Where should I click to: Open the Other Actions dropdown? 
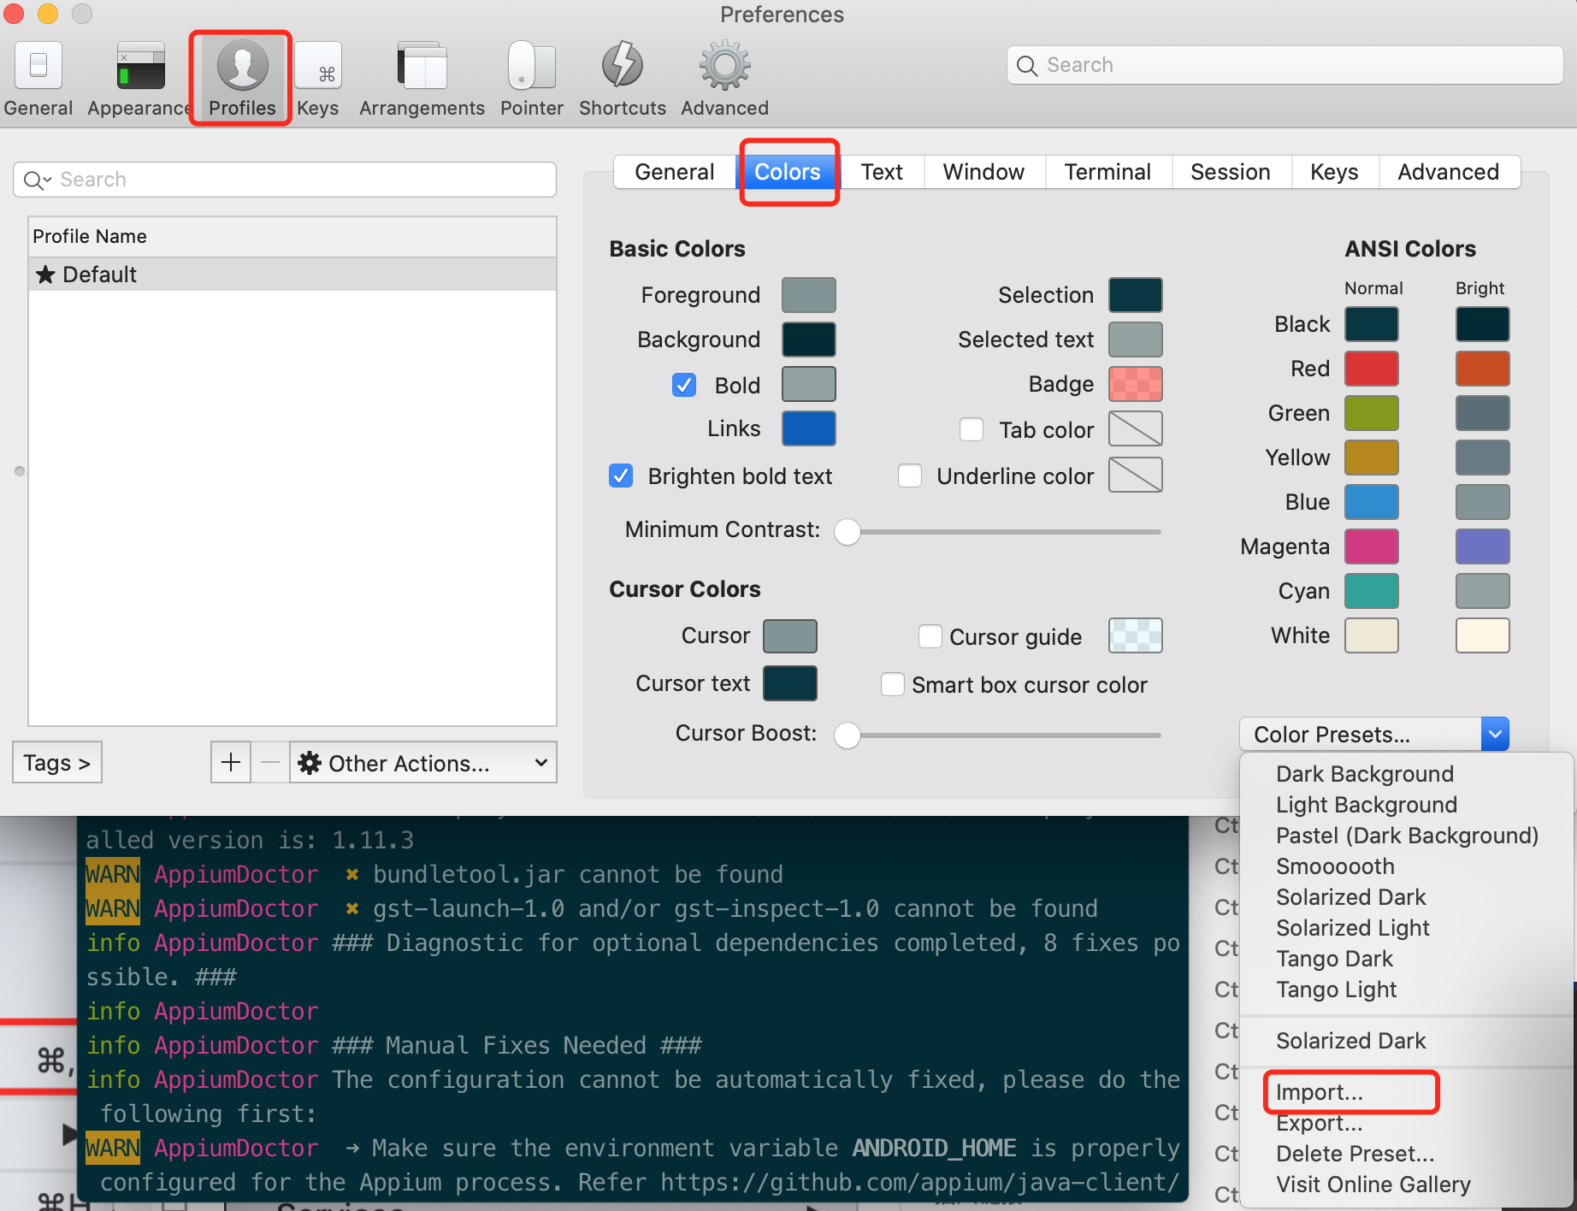423,762
